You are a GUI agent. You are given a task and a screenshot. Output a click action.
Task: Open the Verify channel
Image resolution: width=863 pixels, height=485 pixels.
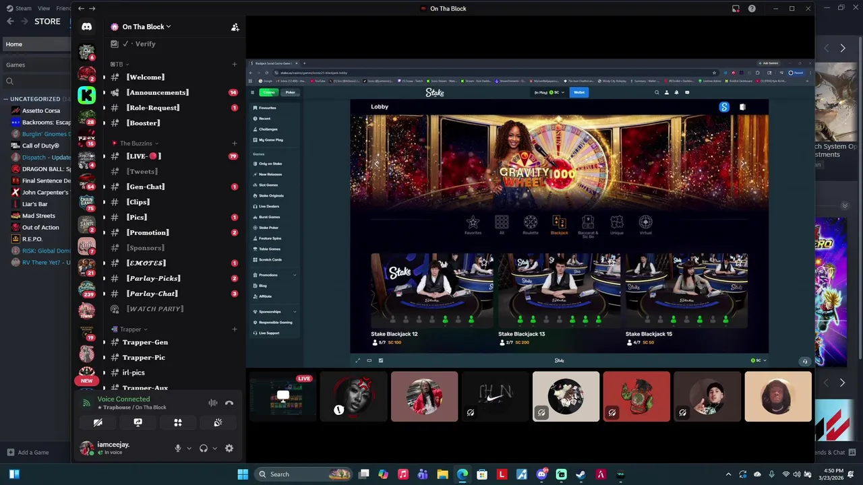point(173,44)
